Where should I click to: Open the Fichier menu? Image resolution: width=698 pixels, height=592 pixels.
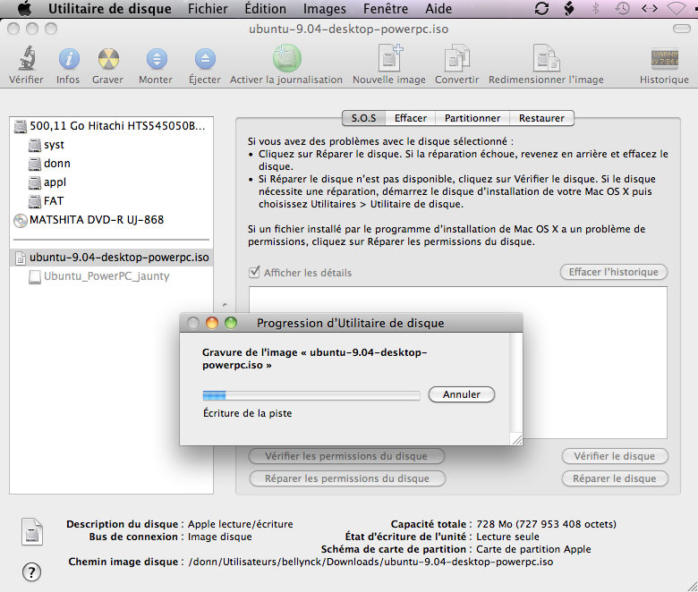coord(208,8)
